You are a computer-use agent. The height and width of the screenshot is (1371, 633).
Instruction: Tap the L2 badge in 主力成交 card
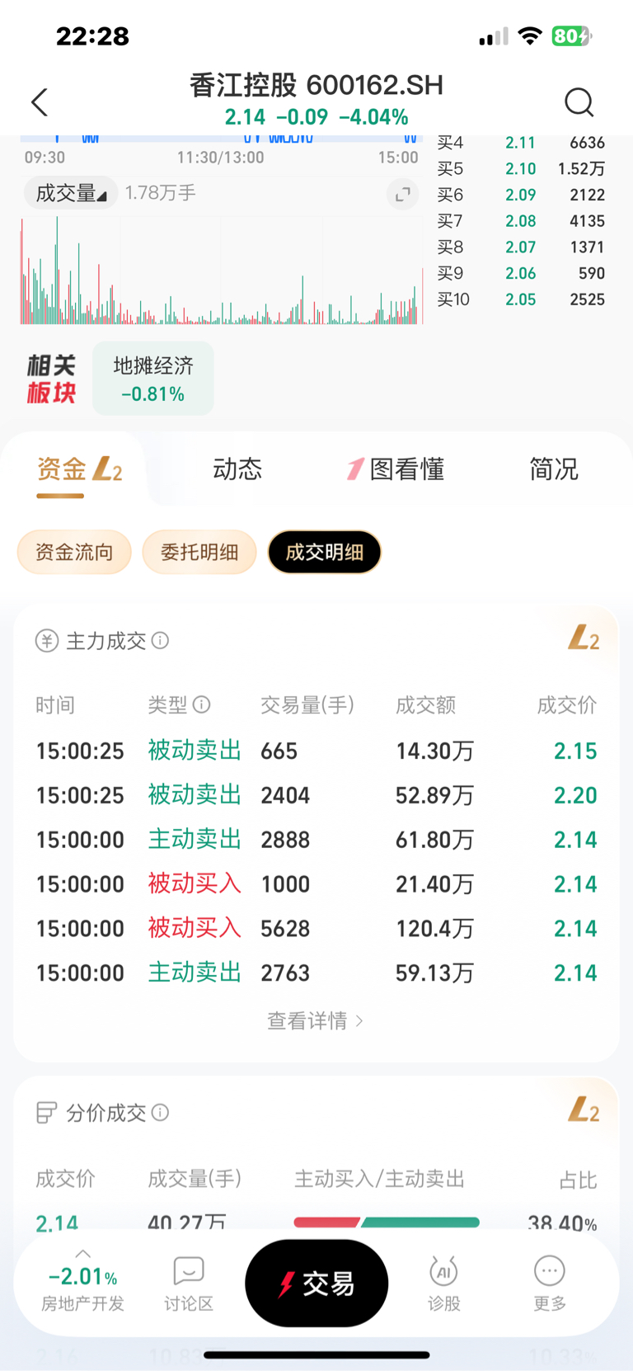(584, 638)
